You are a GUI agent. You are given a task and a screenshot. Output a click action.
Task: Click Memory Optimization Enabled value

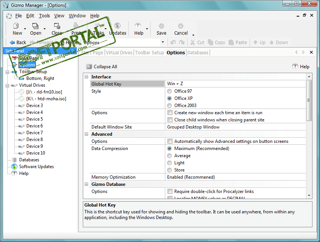[x=235, y=177]
